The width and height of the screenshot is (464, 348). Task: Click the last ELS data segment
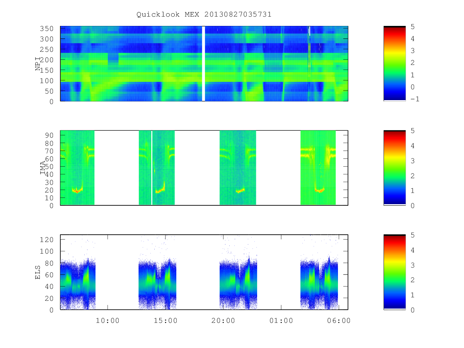tap(319, 284)
